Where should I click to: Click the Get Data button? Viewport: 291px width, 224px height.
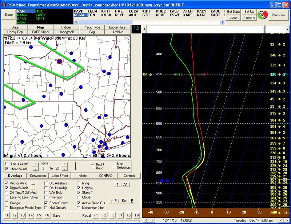233,12
